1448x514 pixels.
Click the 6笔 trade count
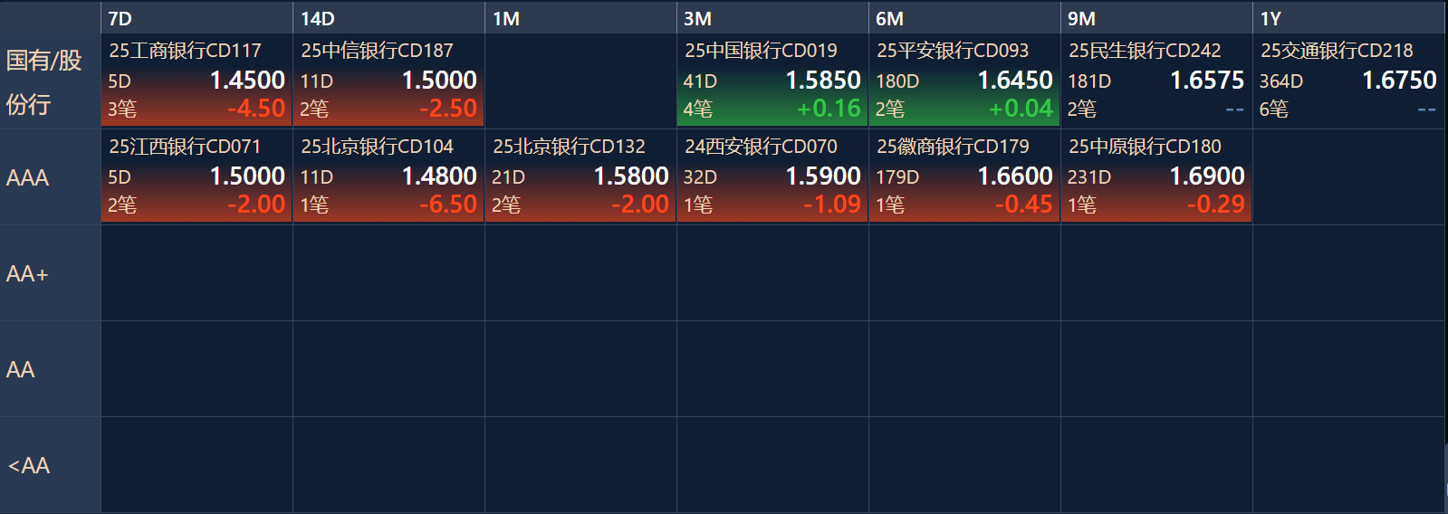pos(1274,109)
